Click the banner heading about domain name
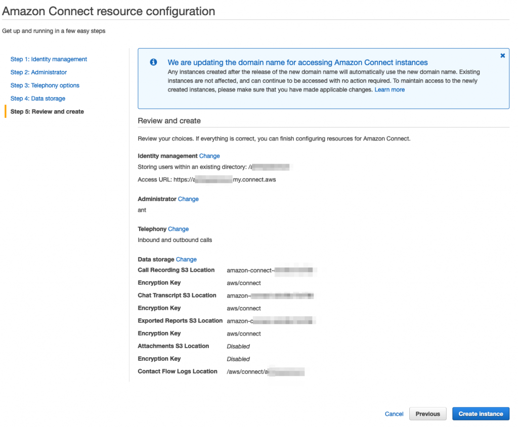518x427 pixels. pos(297,63)
